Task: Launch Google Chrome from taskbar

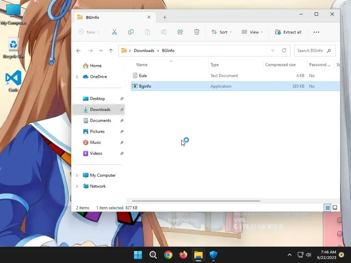Action: [x=168, y=255]
